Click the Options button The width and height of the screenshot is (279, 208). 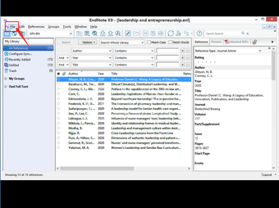tap(87, 42)
